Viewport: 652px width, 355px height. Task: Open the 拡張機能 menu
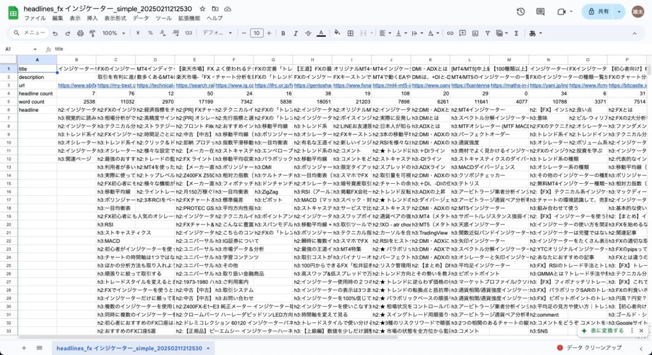(189, 18)
